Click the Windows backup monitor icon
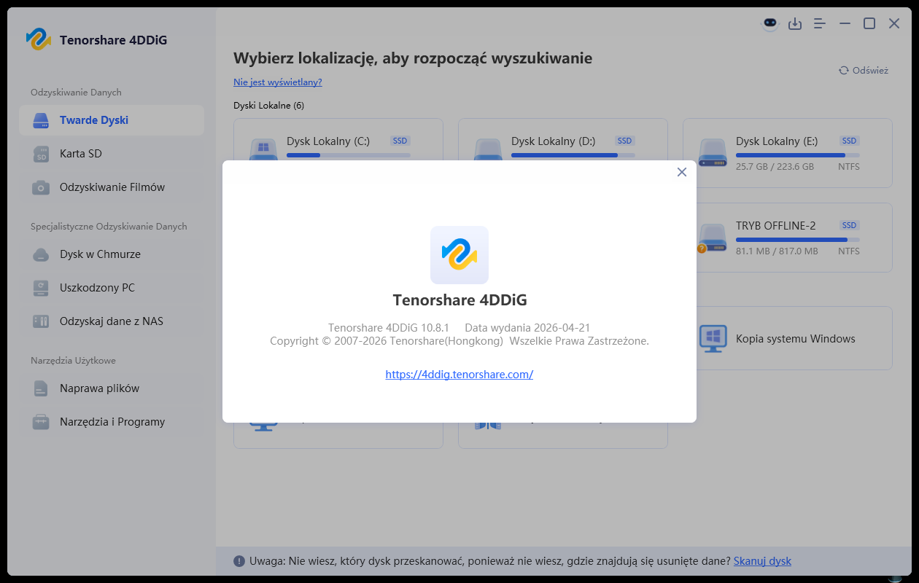Screen dimensions: 919x583 [x=712, y=338]
